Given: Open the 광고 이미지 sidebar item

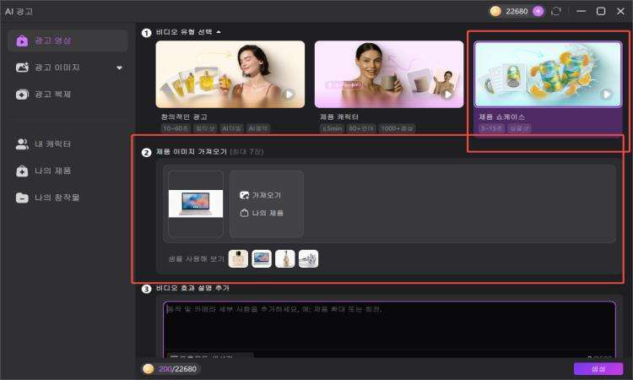Looking at the screenshot, I should pos(68,68).
